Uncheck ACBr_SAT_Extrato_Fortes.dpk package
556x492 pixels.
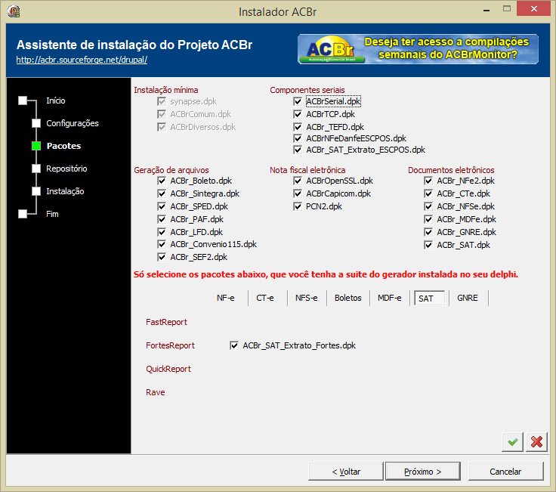(x=234, y=345)
